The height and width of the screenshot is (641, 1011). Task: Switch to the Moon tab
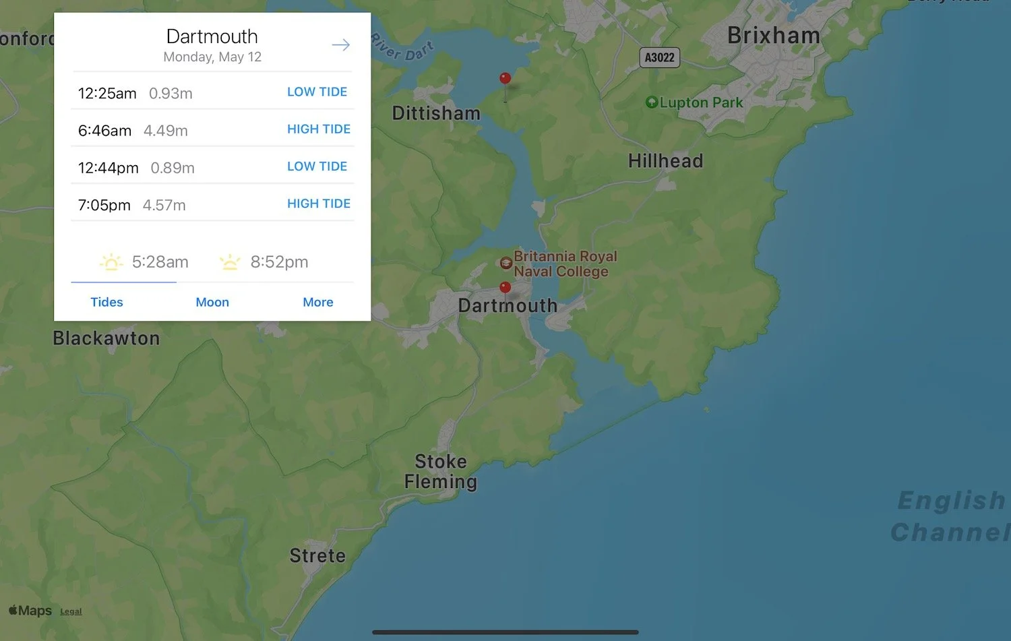point(212,302)
